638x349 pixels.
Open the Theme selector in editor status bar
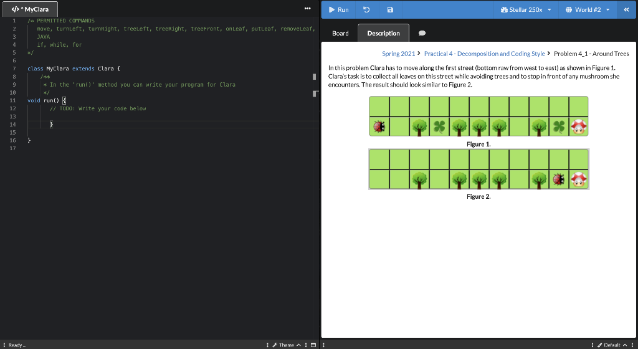(287, 345)
